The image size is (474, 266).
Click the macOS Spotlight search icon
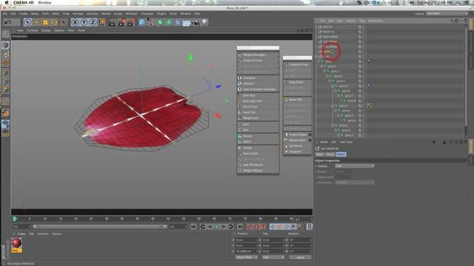click(458, 2)
